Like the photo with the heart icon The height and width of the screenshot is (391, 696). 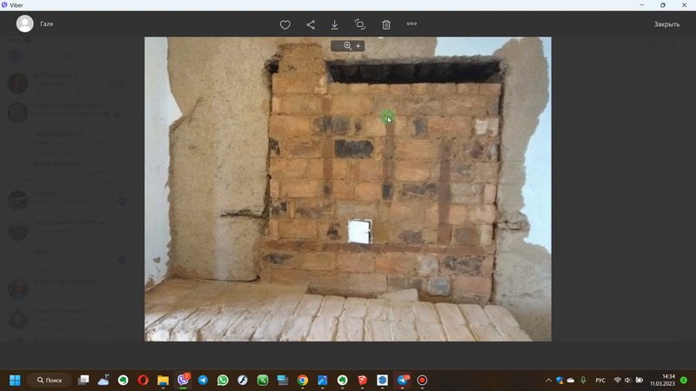[x=284, y=24]
